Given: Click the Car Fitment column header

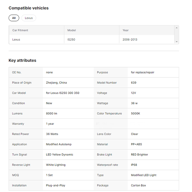Looking at the screenshot, I should (20, 30).
